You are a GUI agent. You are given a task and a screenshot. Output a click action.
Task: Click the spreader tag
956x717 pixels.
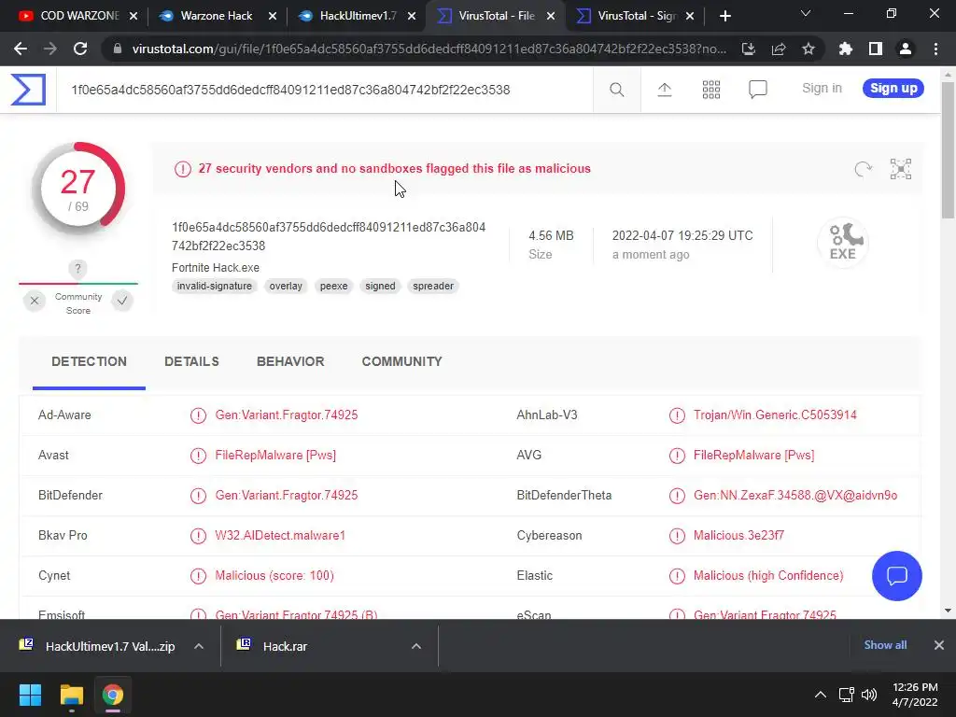coord(433,286)
